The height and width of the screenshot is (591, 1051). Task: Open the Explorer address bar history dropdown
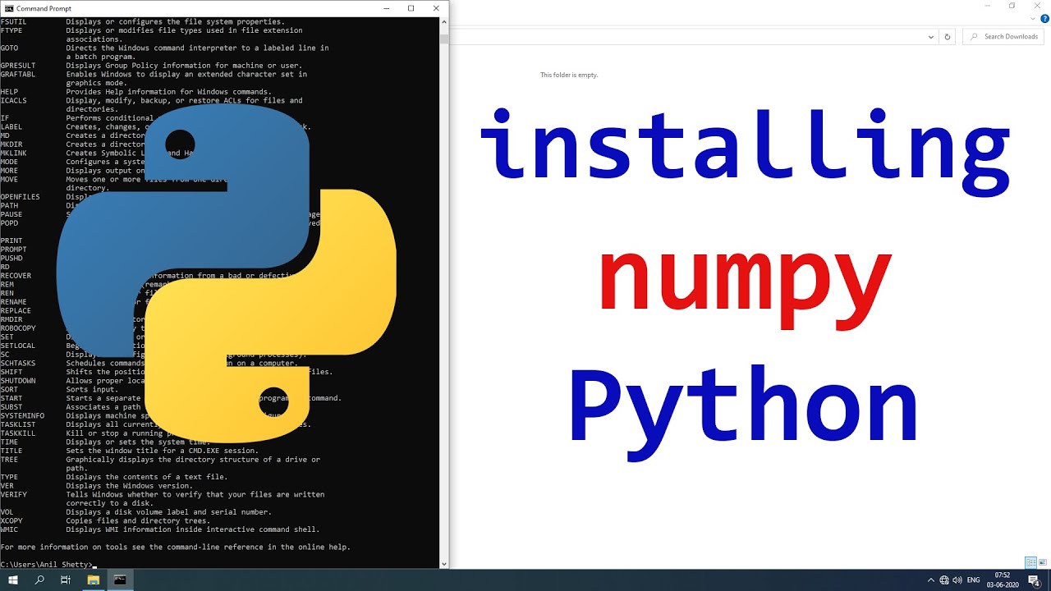(930, 37)
